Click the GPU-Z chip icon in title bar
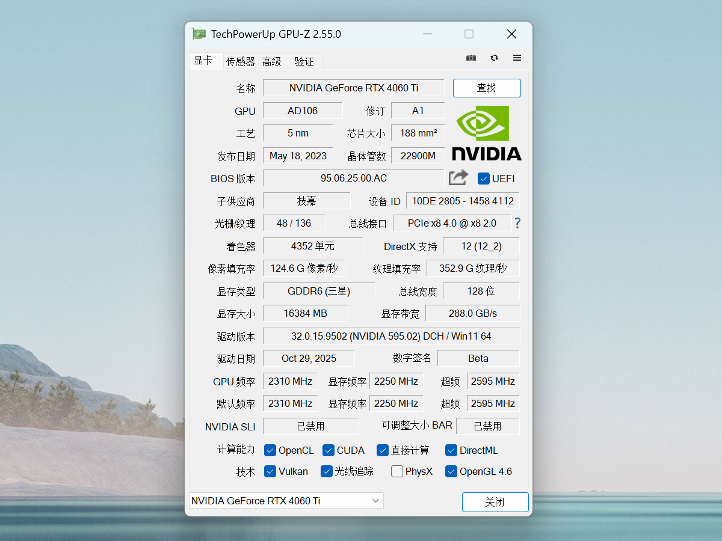 coord(198,34)
